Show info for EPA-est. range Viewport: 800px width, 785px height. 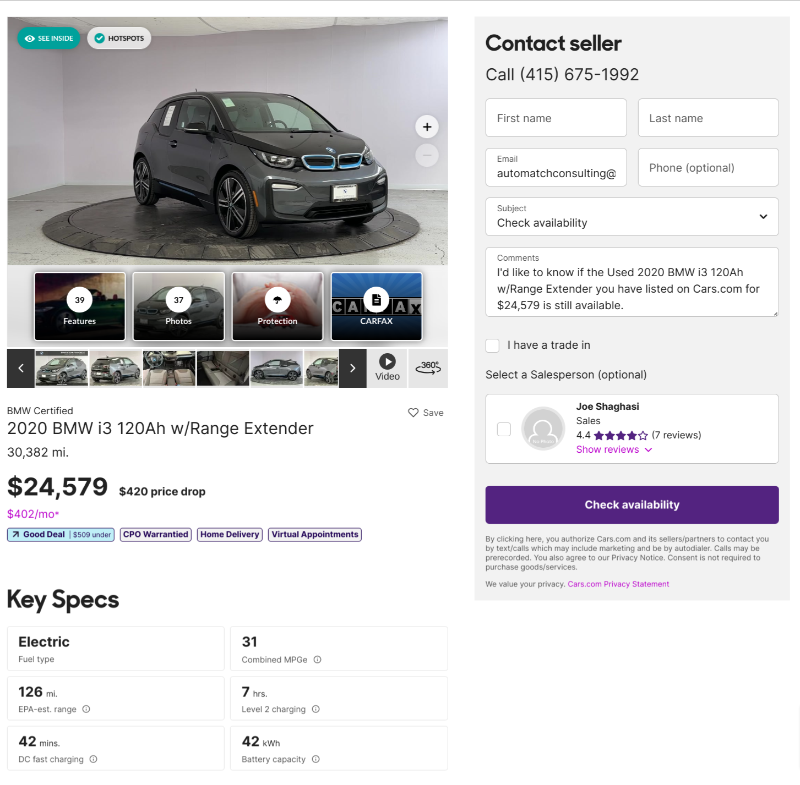pos(86,709)
